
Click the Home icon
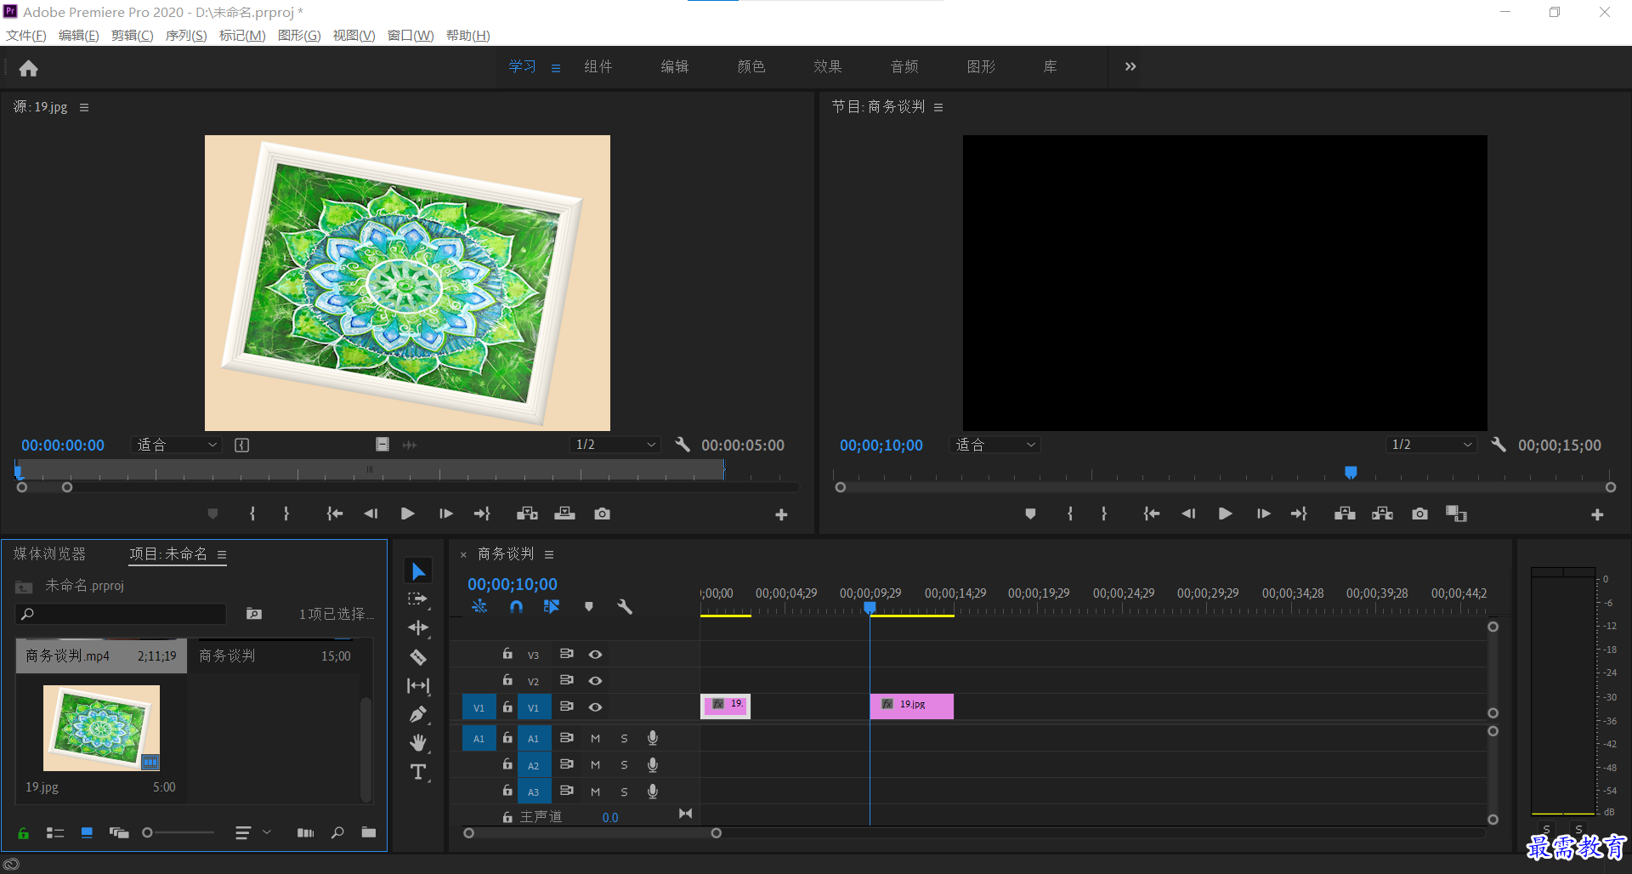click(x=28, y=68)
